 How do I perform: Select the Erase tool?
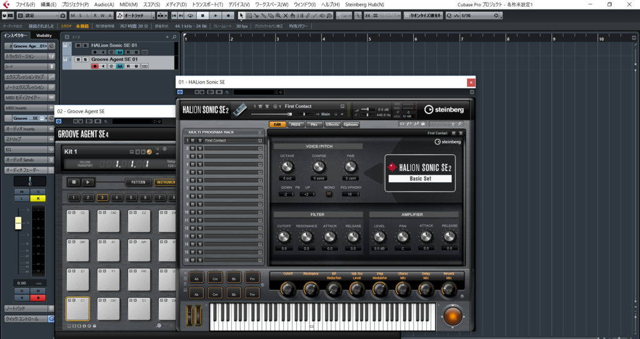point(271,16)
